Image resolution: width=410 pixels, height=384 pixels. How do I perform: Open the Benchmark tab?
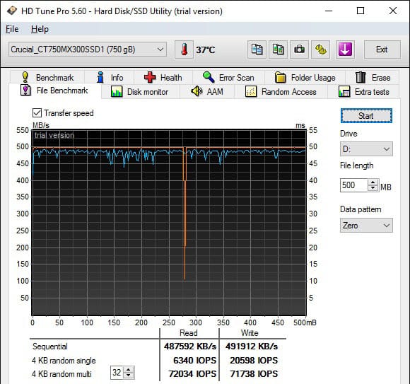(47, 77)
